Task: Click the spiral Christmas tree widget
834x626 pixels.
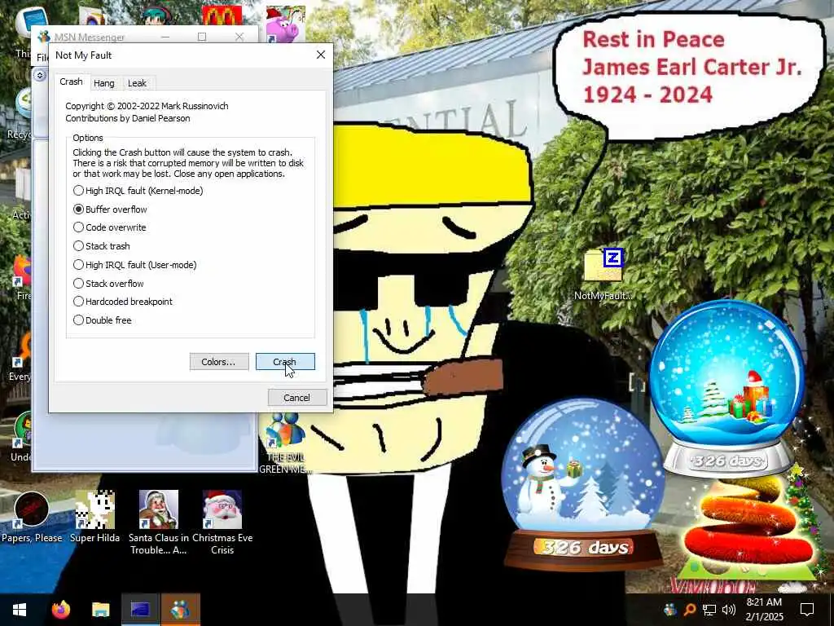Action: tap(751, 527)
